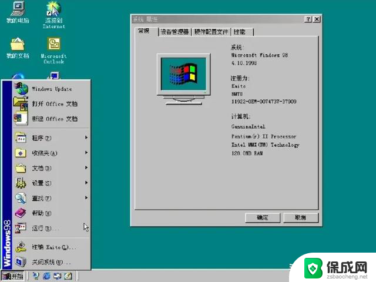Select 帮助(H) in Start menu
The height and width of the screenshot is (282, 376).
[x=42, y=213]
